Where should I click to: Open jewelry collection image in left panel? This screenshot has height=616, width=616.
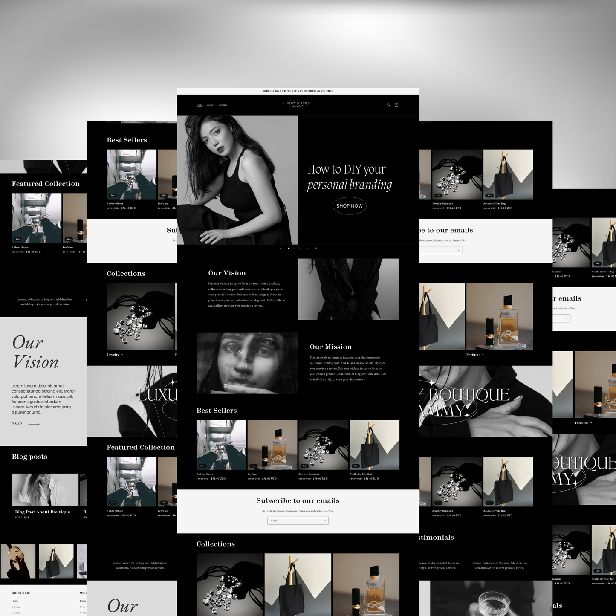pos(140,316)
